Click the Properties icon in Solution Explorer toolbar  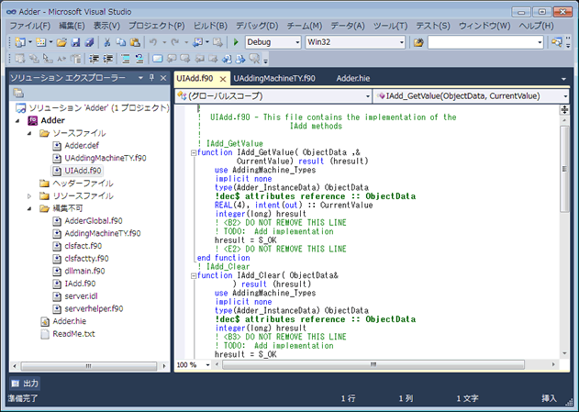18,94
